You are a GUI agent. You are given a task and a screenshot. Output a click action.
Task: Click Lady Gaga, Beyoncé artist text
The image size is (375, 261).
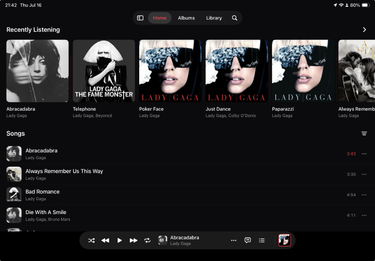[92, 115]
